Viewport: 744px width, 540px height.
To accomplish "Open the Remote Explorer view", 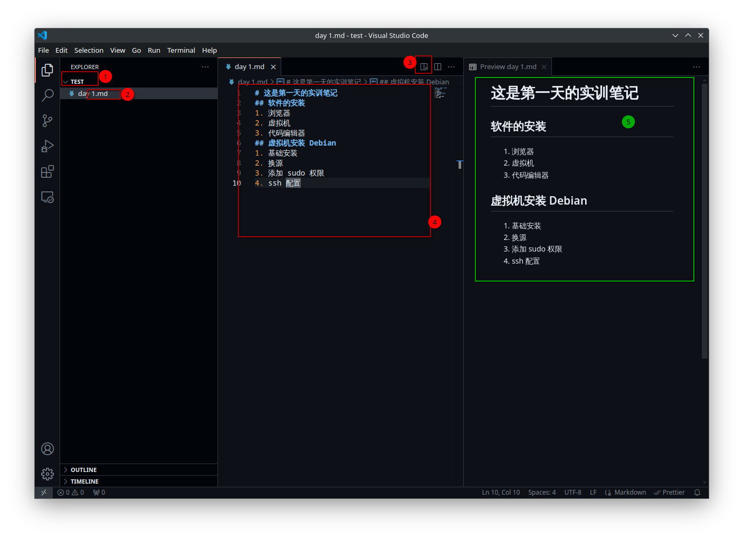I will (x=47, y=197).
